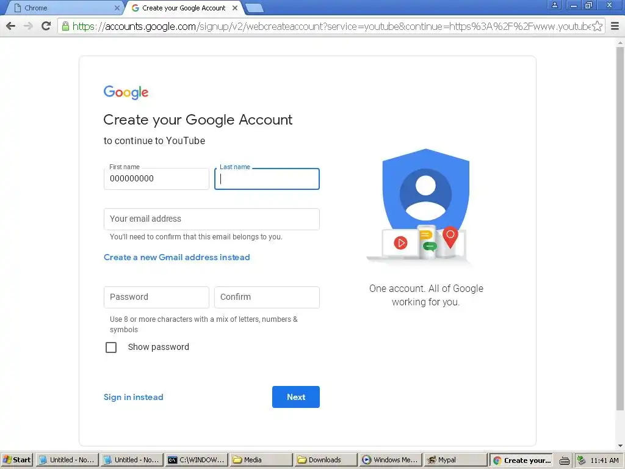Click the user profile icon in the title bar
This screenshot has height=469, width=625.
point(554,5)
